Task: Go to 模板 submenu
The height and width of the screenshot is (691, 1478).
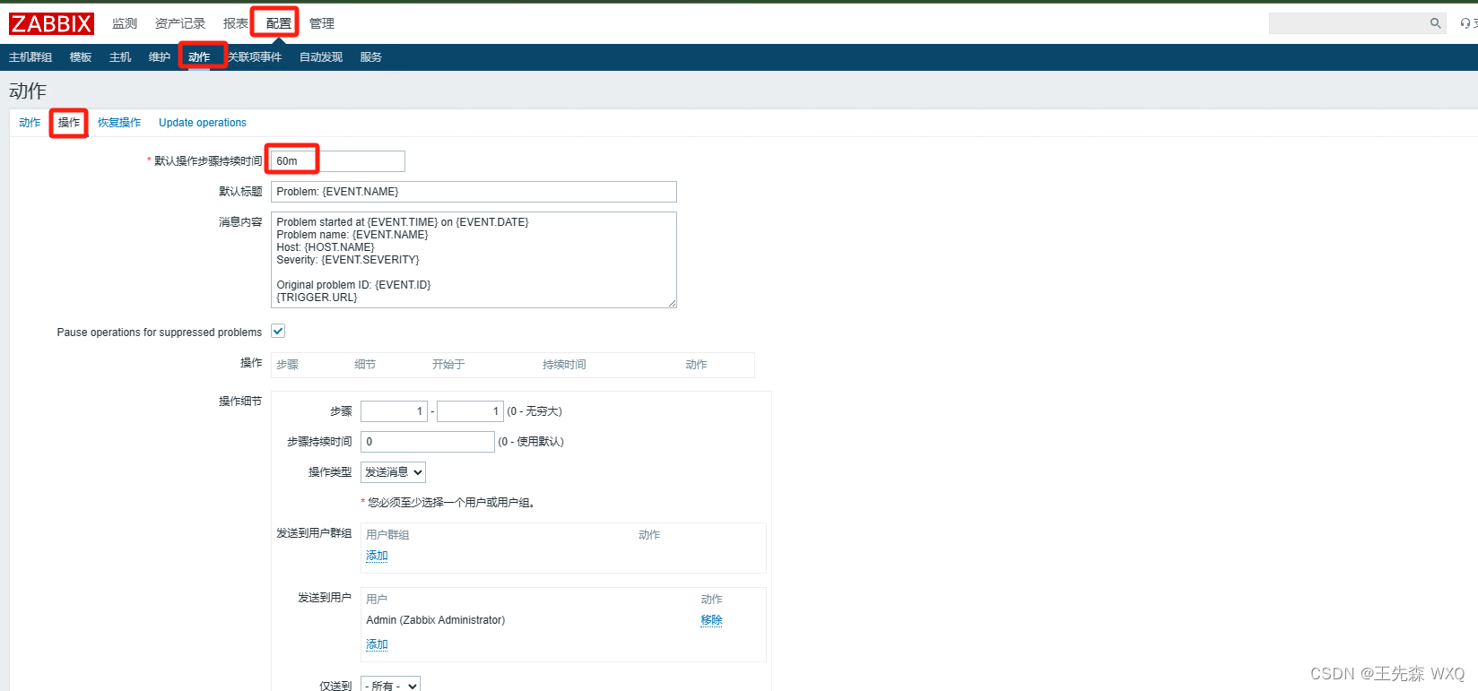Action: 81,57
